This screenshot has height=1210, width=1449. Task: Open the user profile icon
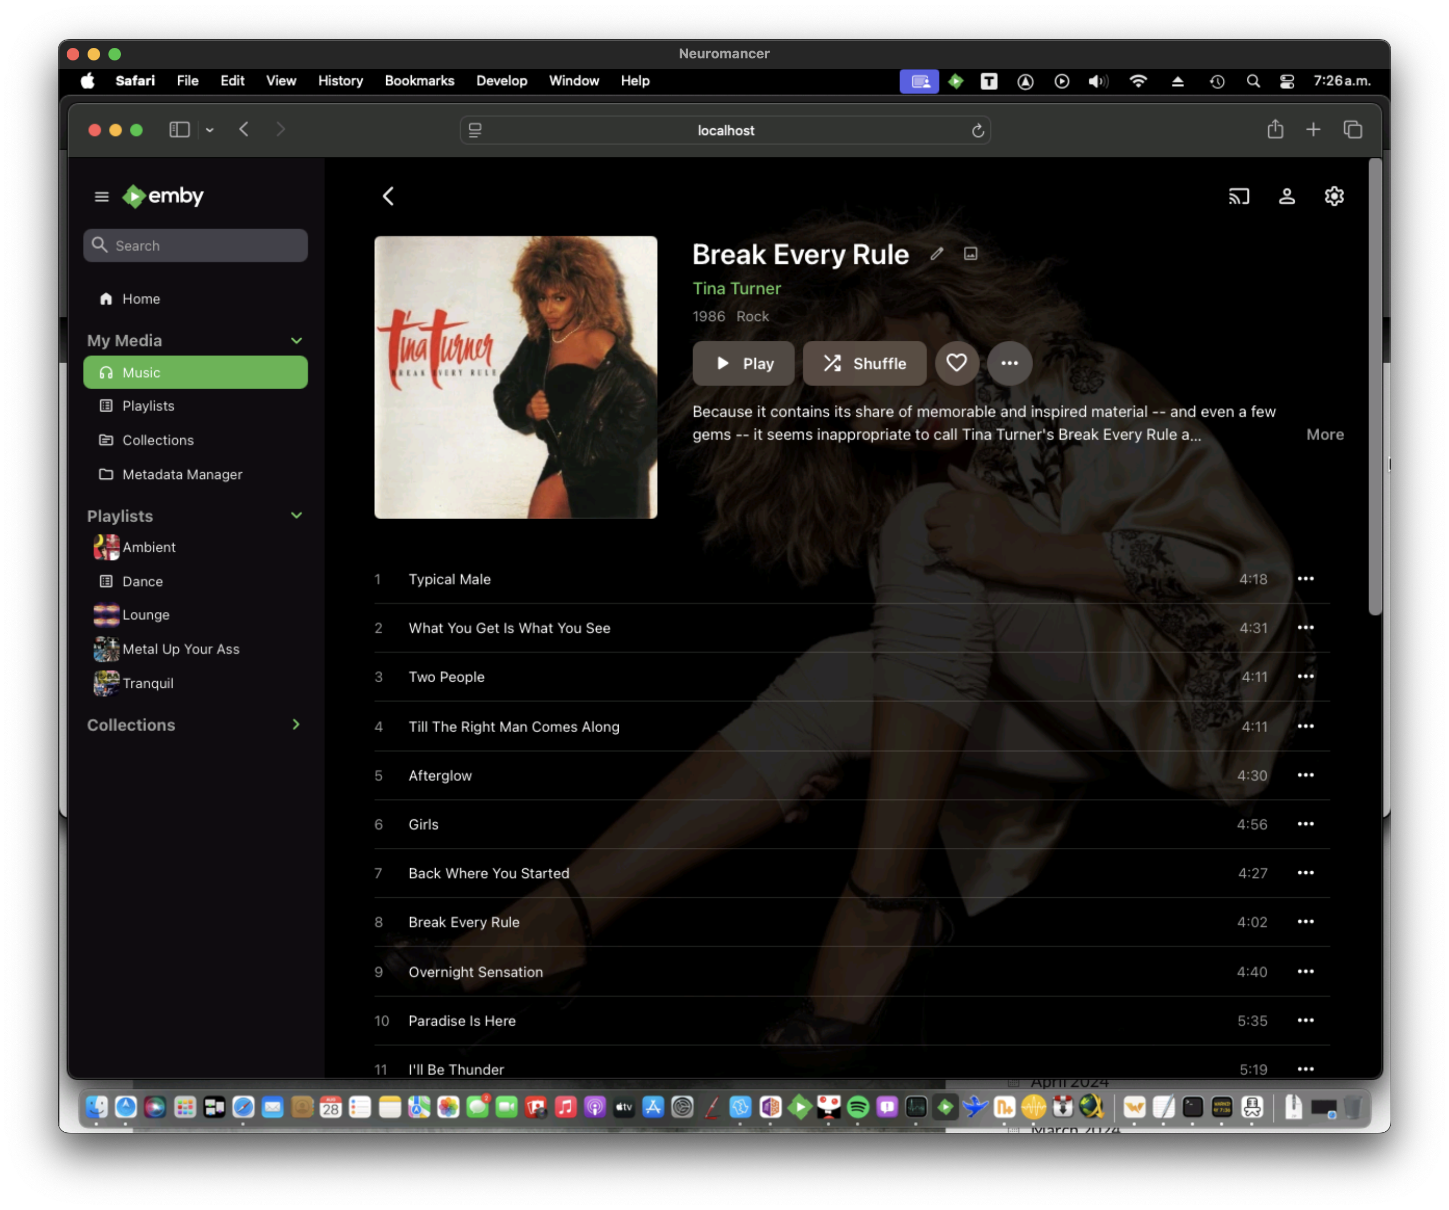point(1286,196)
